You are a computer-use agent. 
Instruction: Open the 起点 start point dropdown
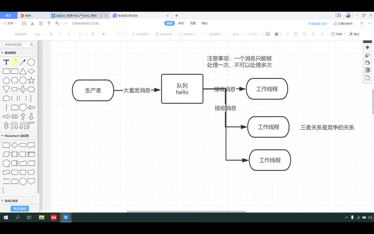point(234,34)
